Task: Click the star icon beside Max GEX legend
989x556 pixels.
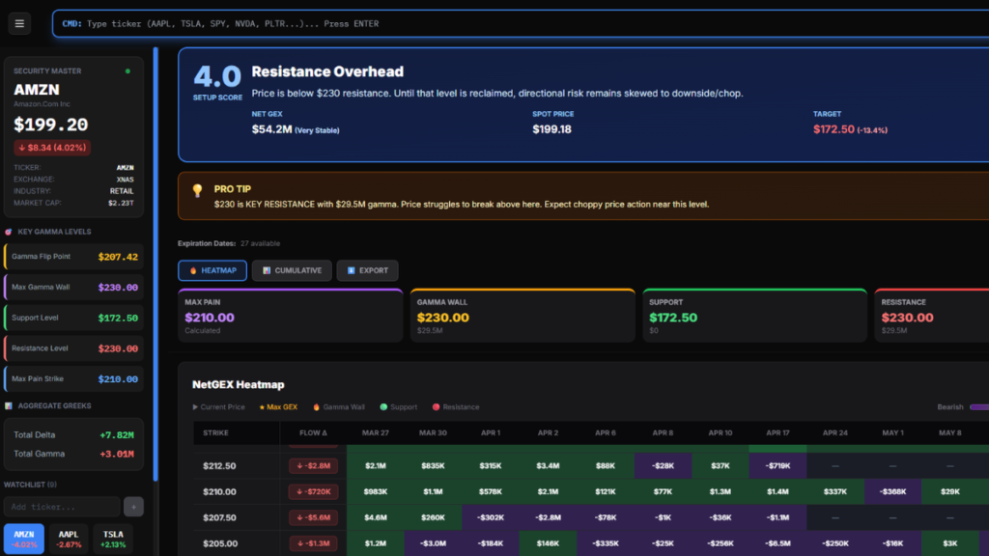Action: (261, 407)
